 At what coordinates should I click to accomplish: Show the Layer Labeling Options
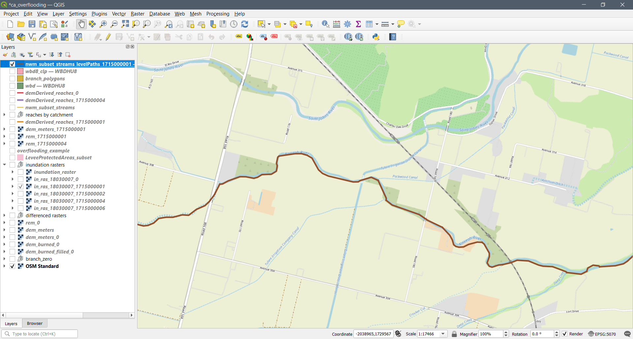pyautogui.click(x=238, y=37)
